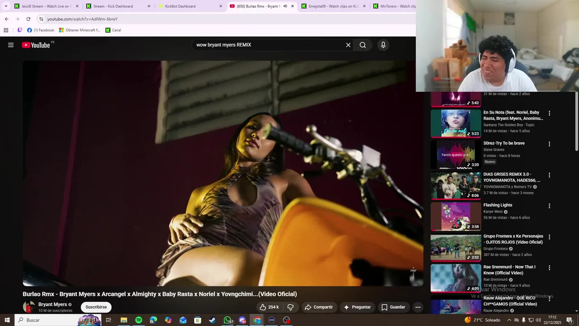Viewport: 579px width, 326px height.
Task: Switch to the MrrTorero tab
Action: pos(394,6)
